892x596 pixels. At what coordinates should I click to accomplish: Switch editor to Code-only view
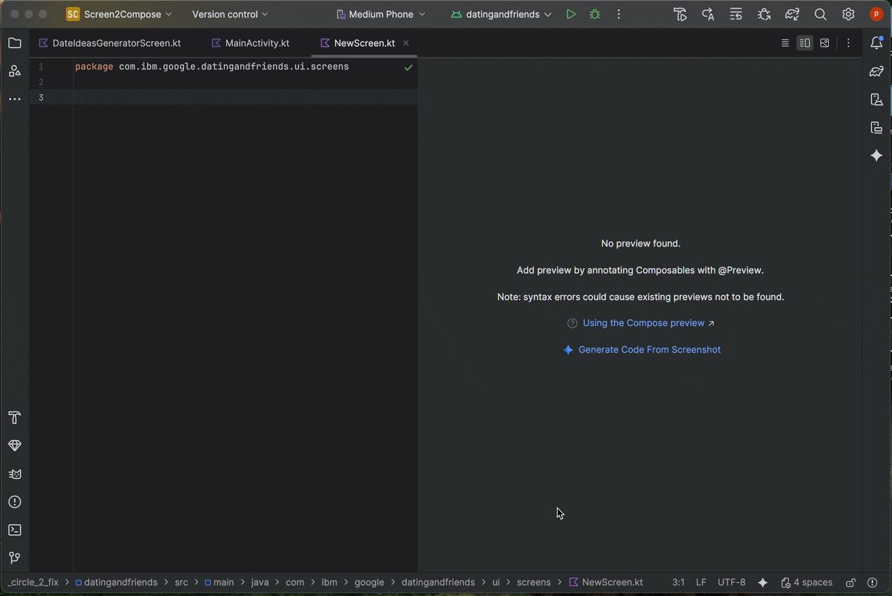point(785,44)
